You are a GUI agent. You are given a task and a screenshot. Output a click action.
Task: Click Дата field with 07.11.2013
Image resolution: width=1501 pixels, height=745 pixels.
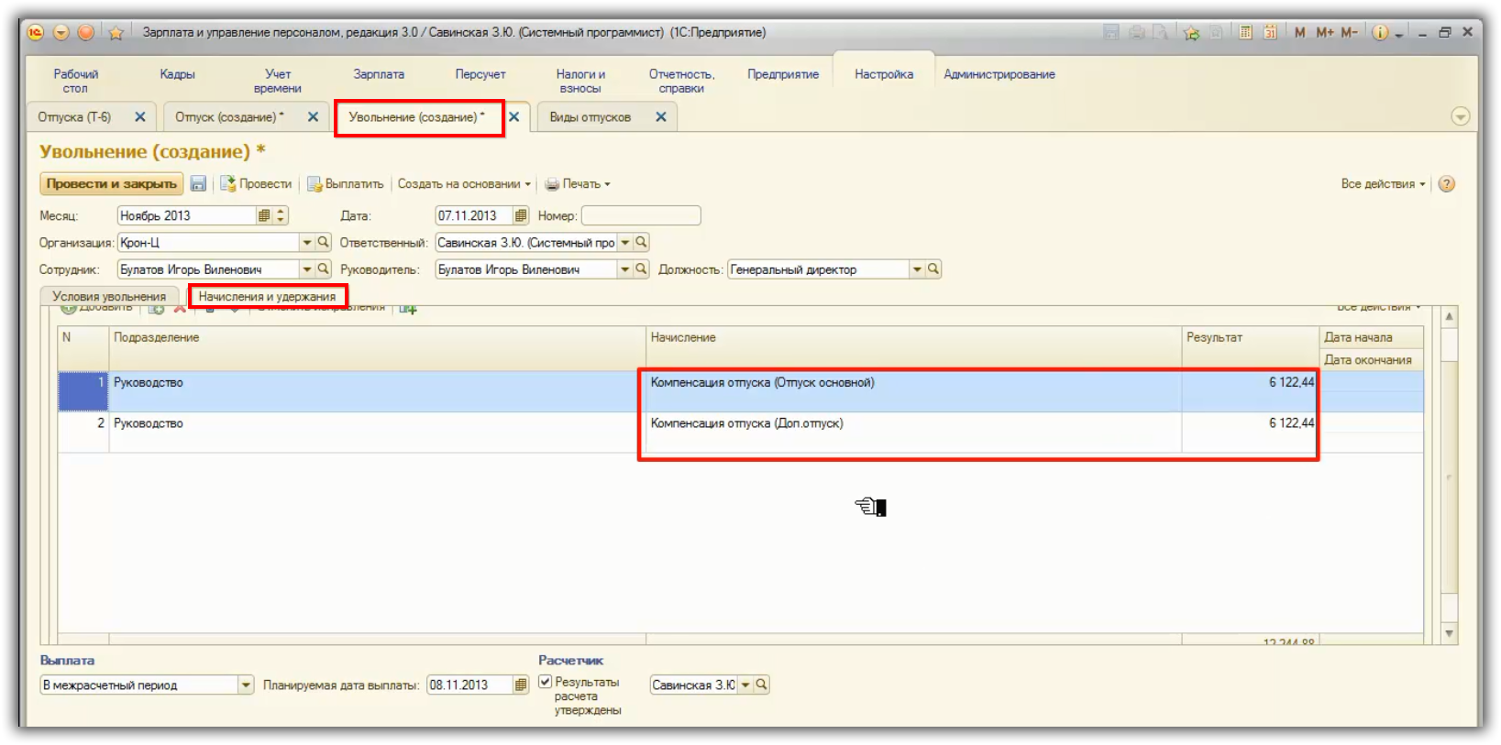[473, 216]
